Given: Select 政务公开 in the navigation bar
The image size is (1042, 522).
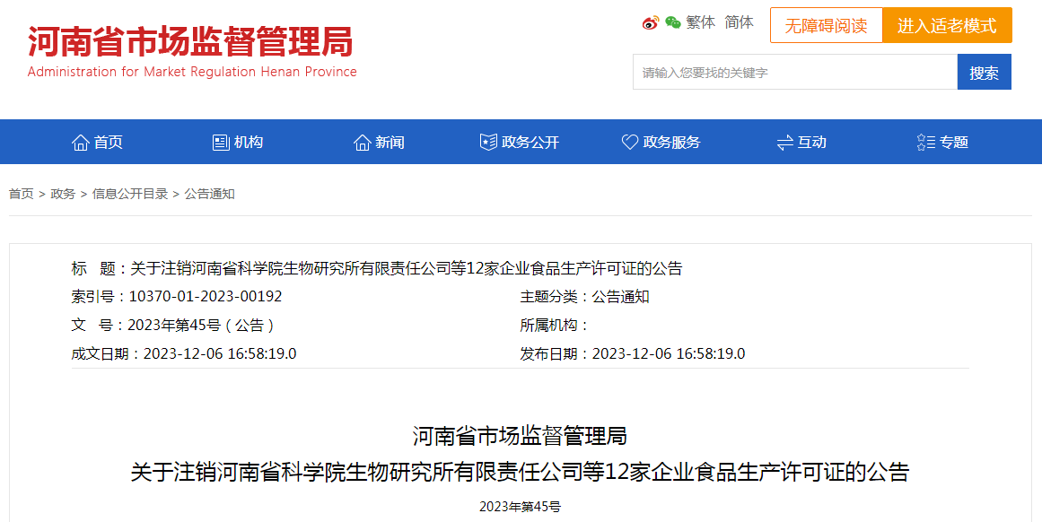Looking at the screenshot, I should 520,142.
